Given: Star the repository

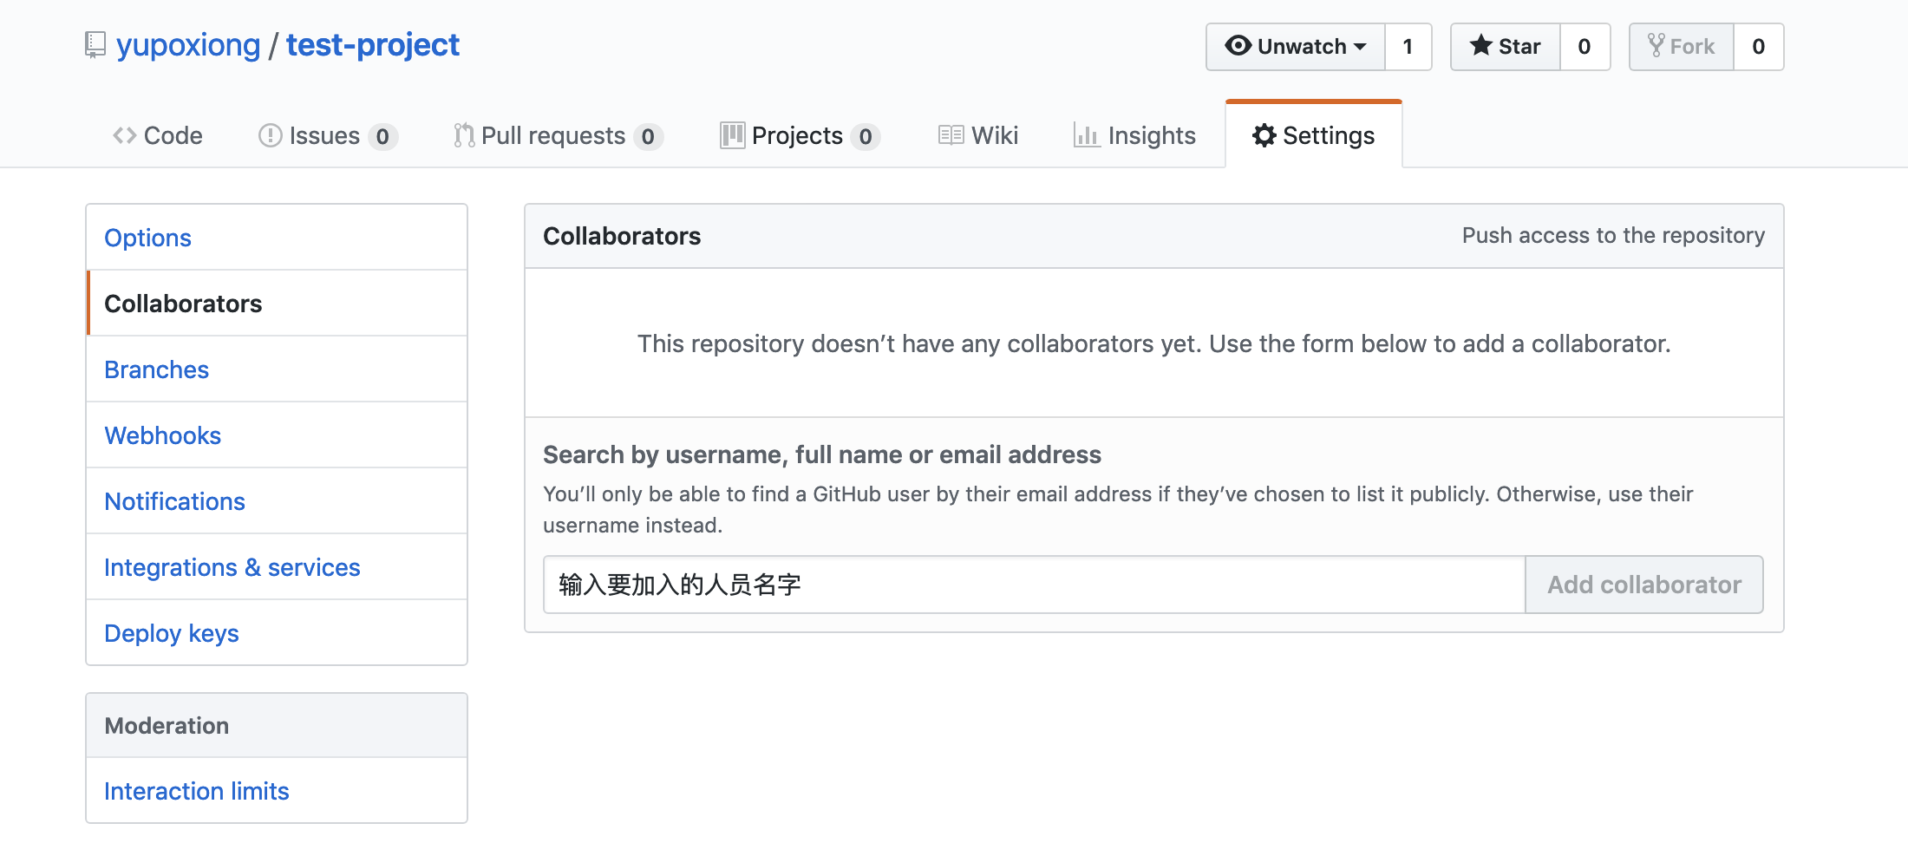Looking at the screenshot, I should tap(1506, 47).
